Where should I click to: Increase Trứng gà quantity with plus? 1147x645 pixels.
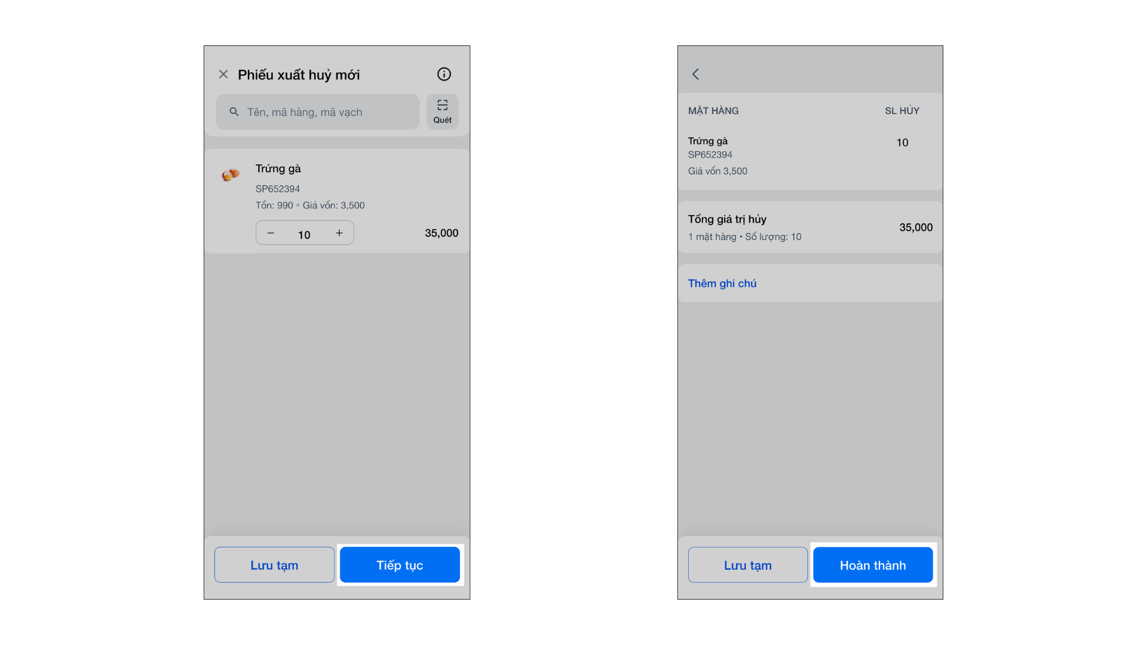coord(339,233)
